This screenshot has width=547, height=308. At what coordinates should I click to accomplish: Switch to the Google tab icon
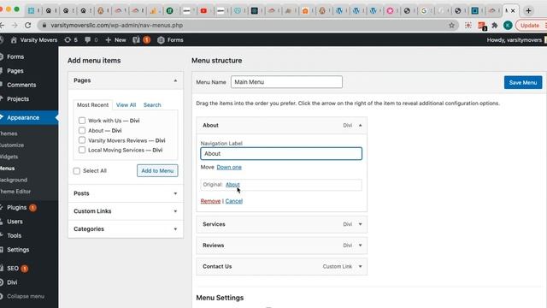(424, 11)
